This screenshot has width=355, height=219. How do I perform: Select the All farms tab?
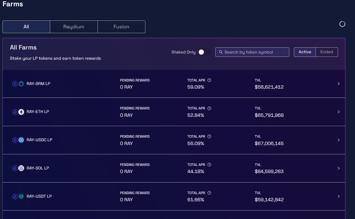[26, 27]
